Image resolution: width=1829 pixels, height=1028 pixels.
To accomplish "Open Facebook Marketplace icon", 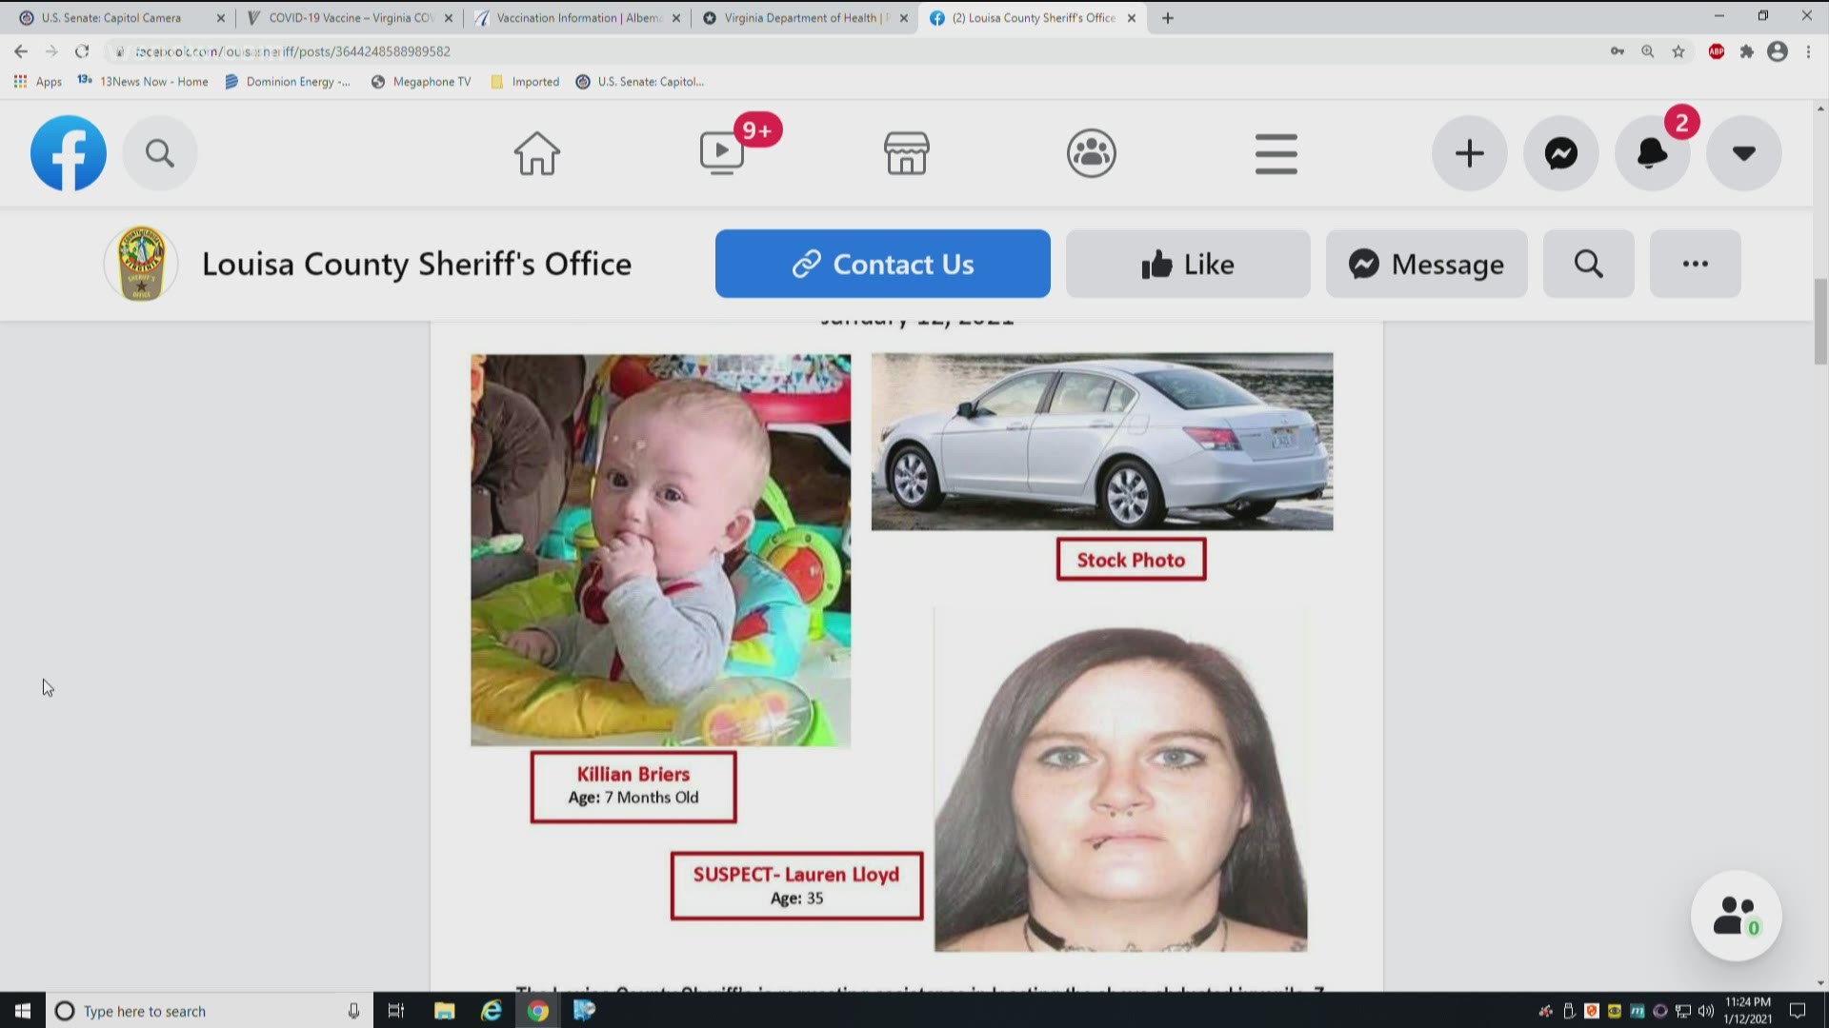I will 906,152.
